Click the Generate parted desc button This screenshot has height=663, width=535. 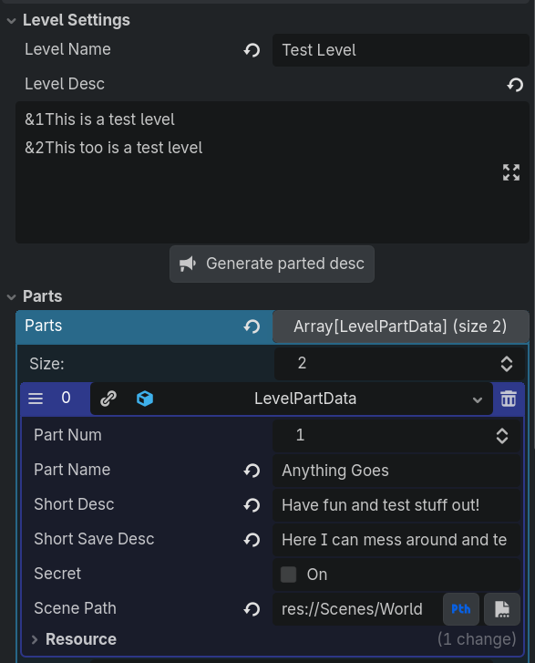(272, 264)
